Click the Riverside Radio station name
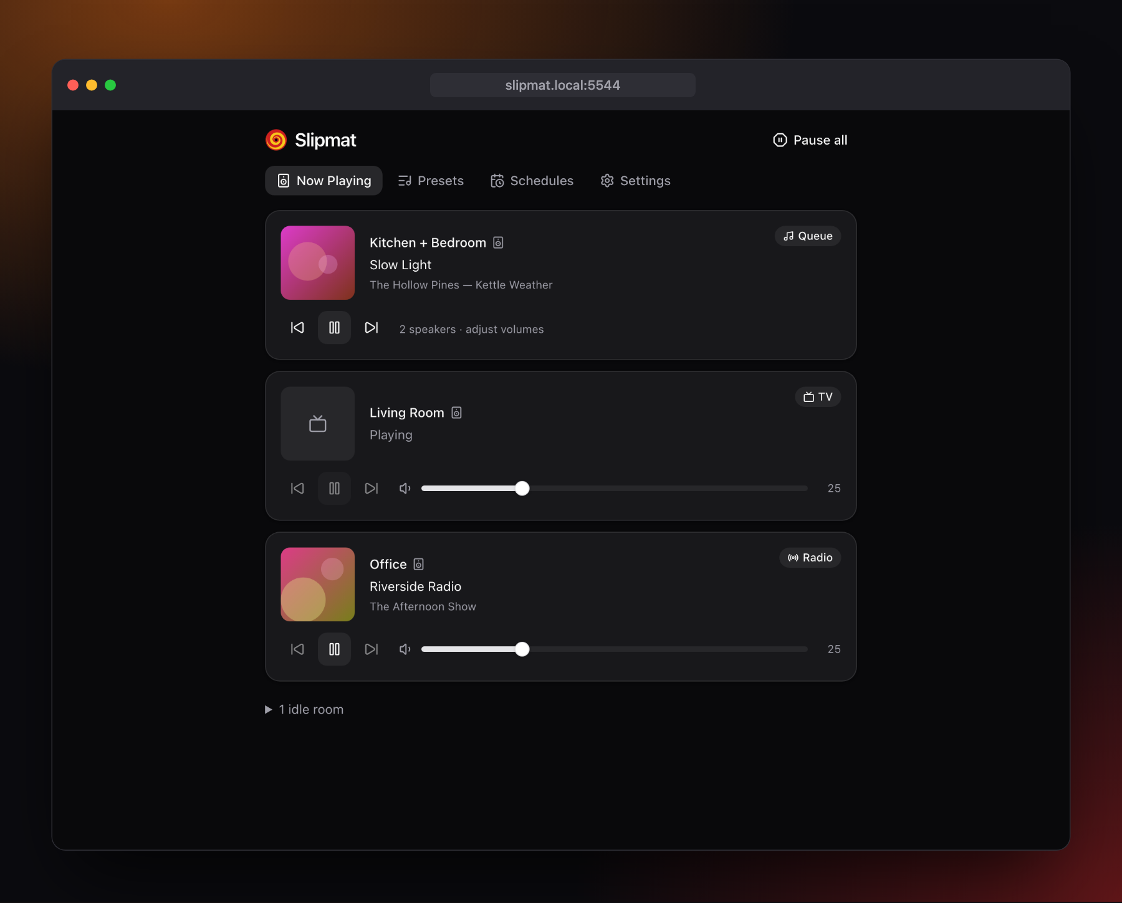Screen dimensions: 1122x903 (x=416, y=586)
